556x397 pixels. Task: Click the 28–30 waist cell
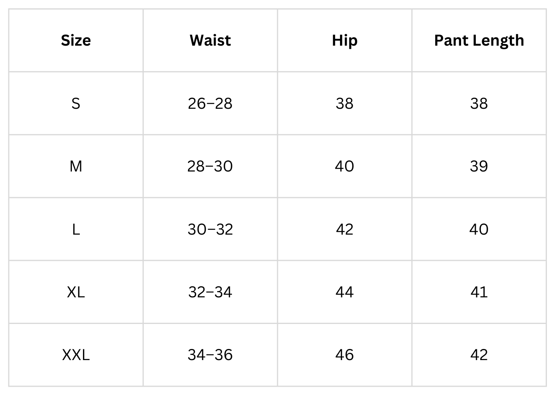[x=210, y=166]
